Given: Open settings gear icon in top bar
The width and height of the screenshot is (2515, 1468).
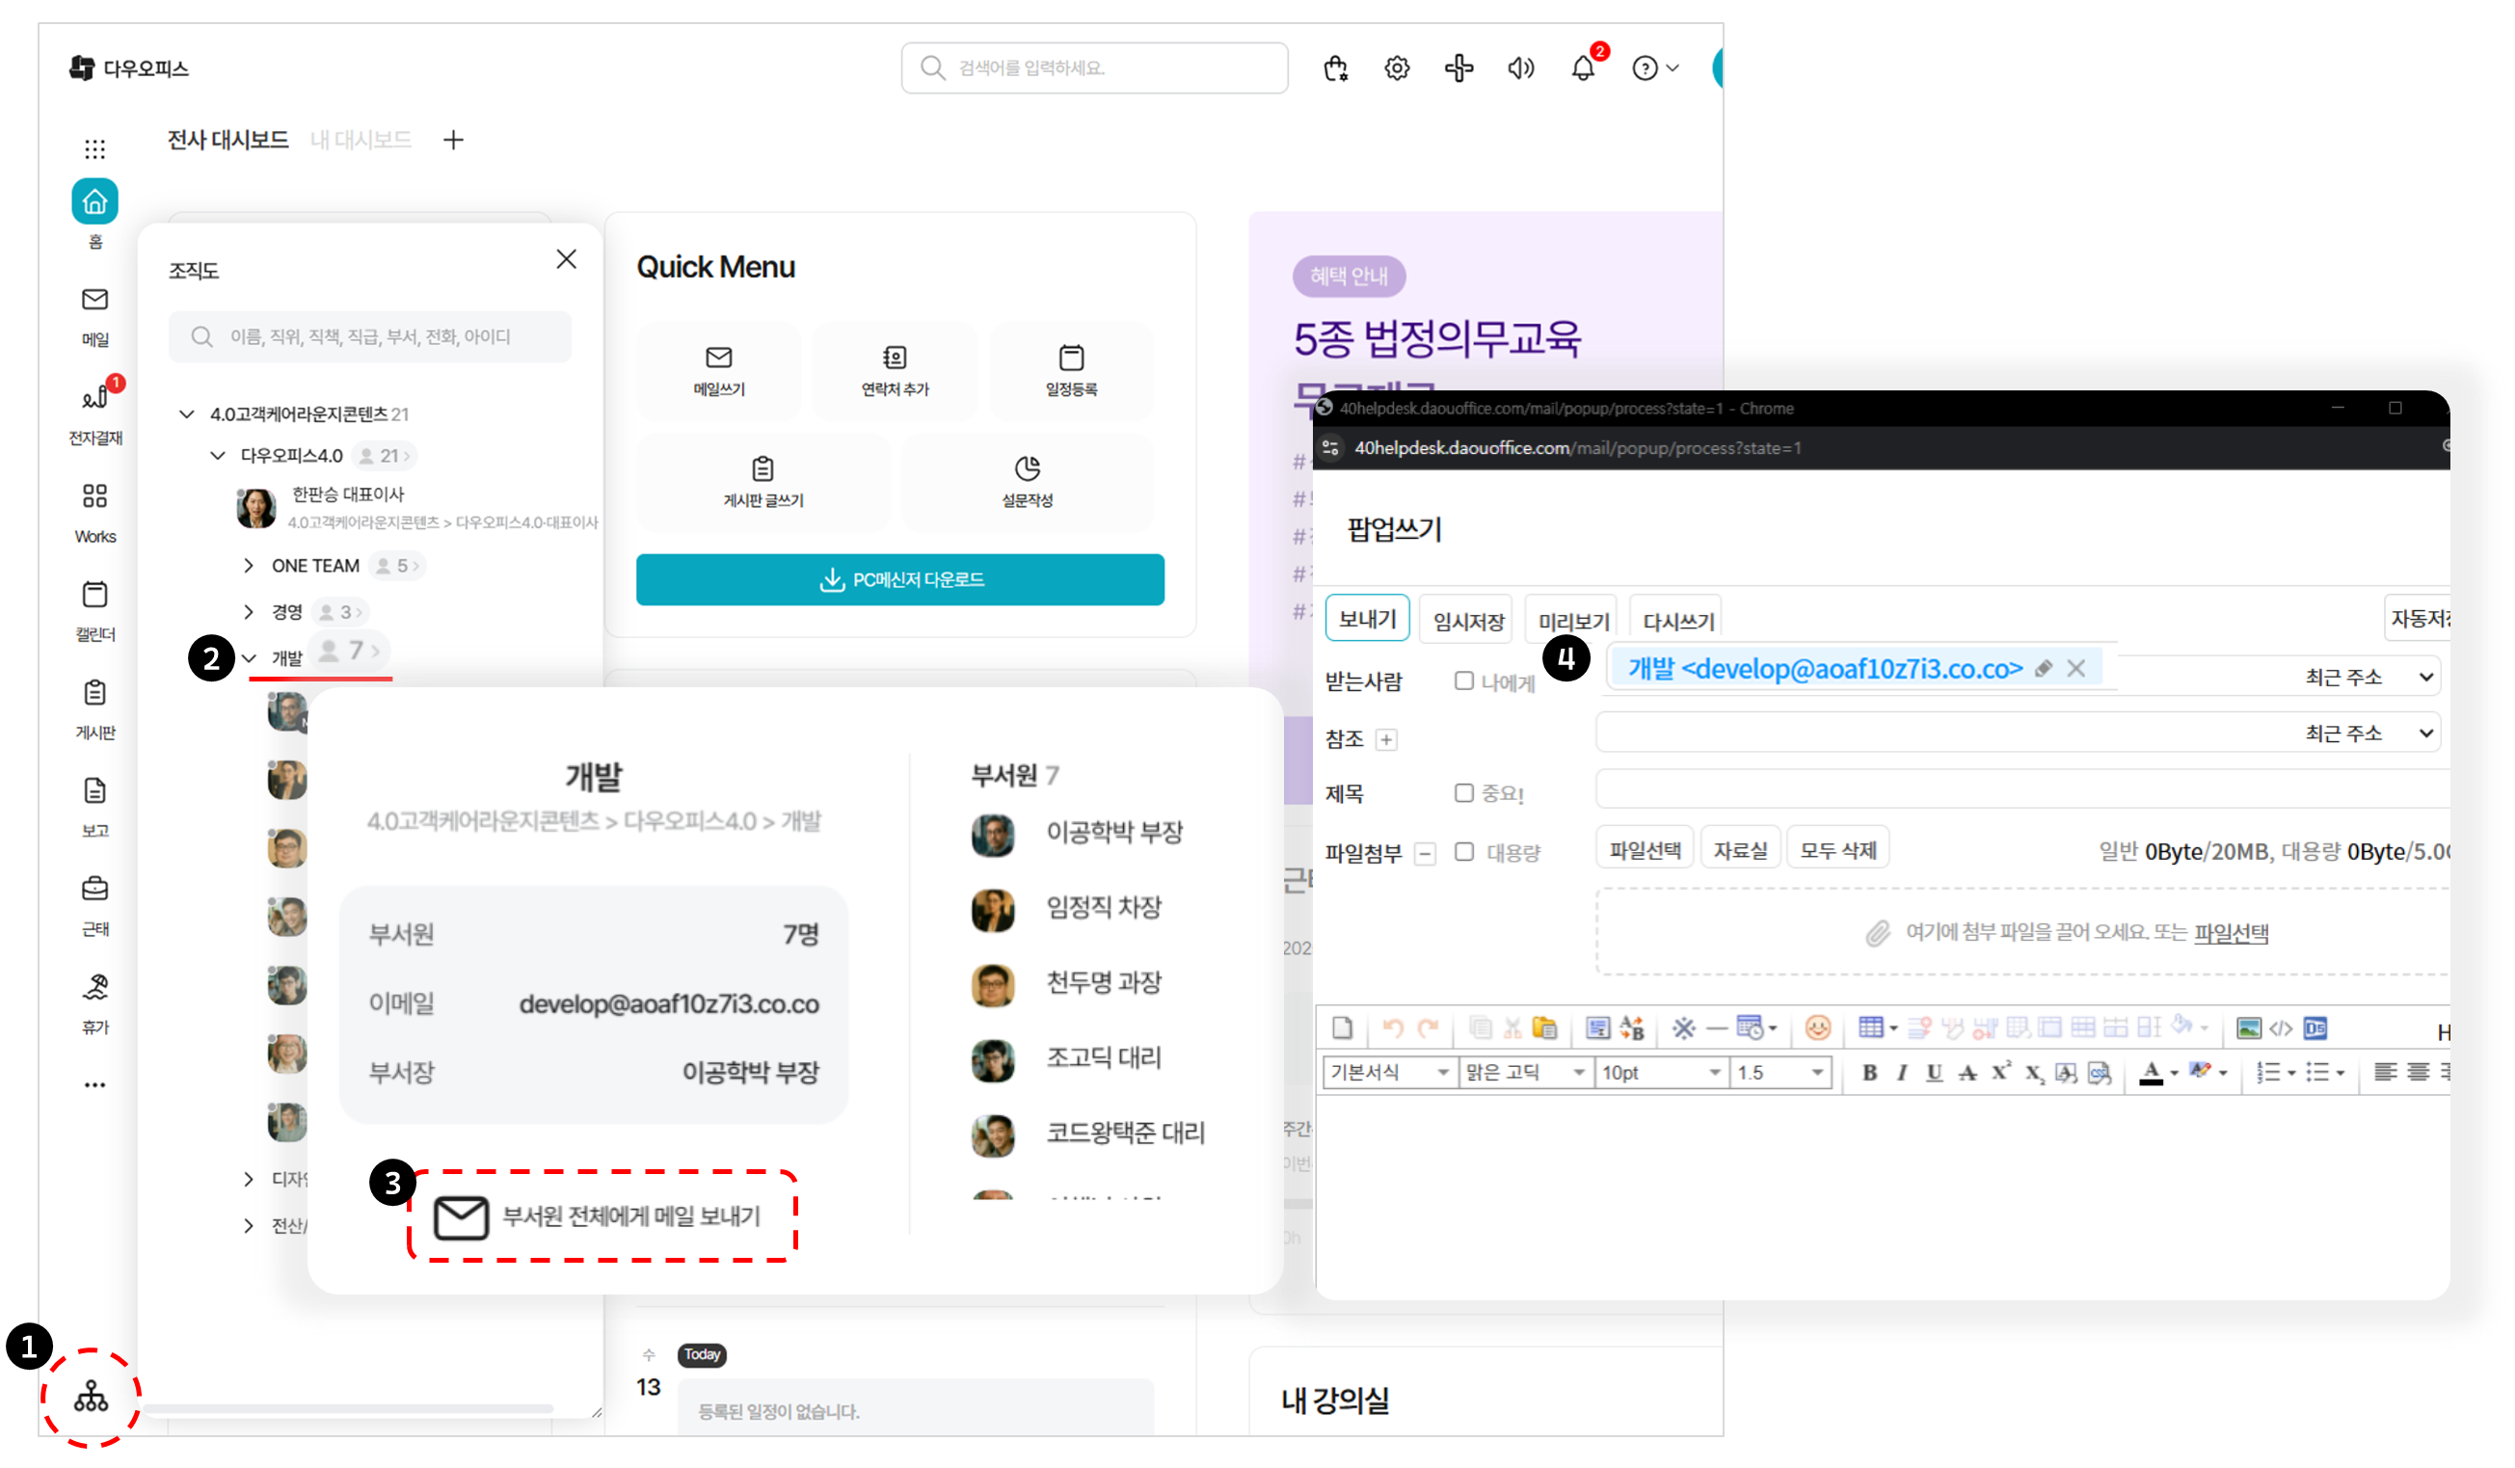Looking at the screenshot, I should click(1397, 68).
